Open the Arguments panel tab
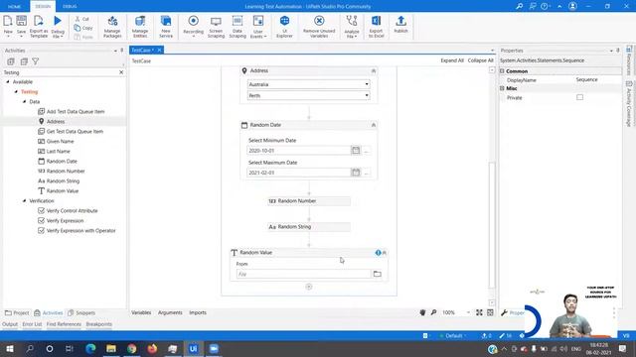The width and height of the screenshot is (636, 357). (170, 312)
